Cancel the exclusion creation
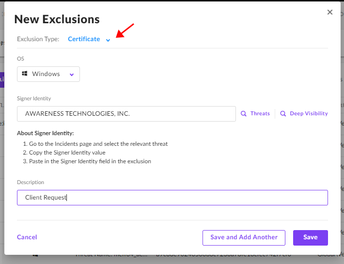 (27, 237)
